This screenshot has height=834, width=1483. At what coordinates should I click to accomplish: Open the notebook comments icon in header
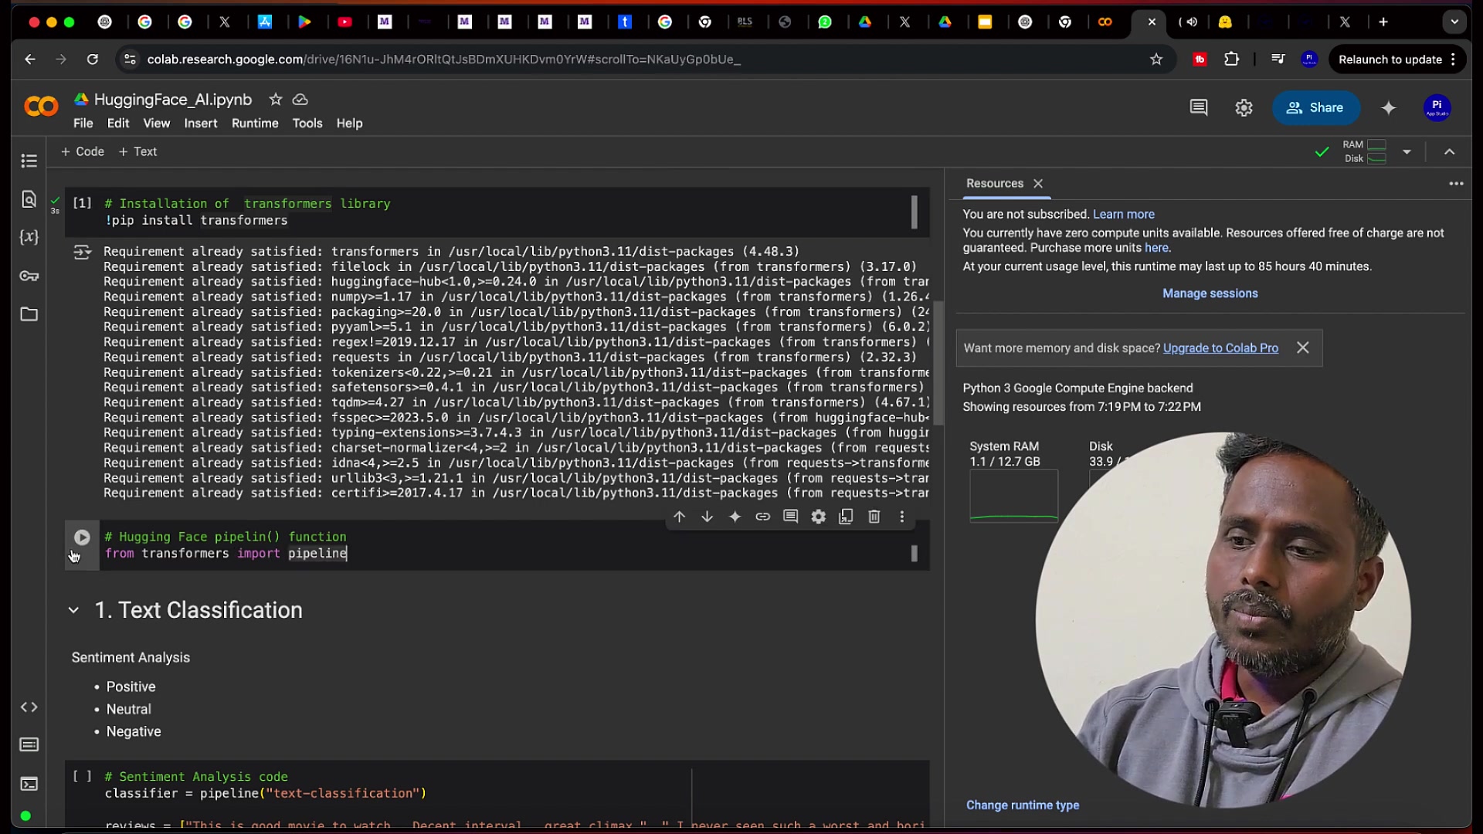tap(1199, 107)
